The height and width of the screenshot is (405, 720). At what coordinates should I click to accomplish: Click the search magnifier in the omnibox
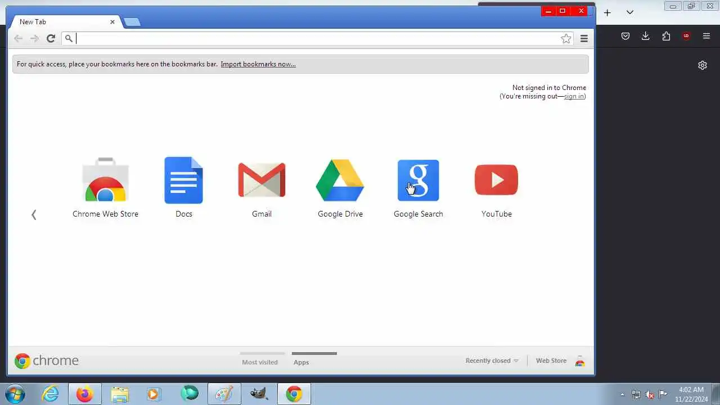tap(69, 38)
